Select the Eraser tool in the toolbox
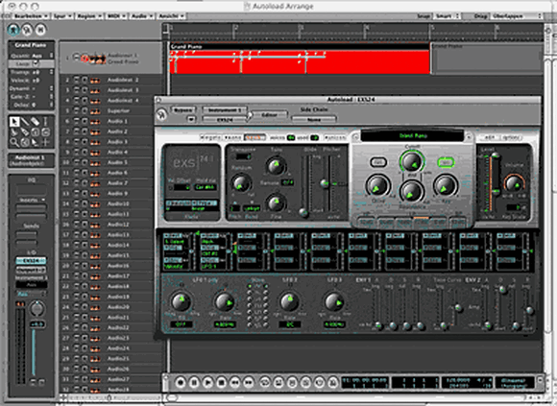This screenshot has width=557, height=406. (x=35, y=122)
